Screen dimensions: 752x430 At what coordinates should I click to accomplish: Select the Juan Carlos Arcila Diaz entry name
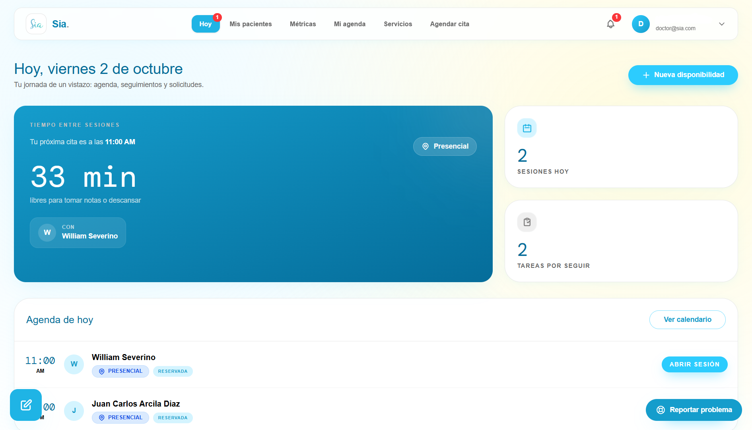pos(136,404)
